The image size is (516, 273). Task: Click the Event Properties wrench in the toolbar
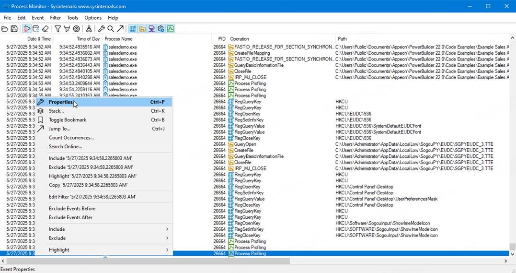[102, 29]
